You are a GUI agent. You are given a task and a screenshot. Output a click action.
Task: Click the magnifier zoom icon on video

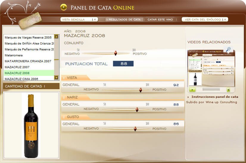coord(228,49)
